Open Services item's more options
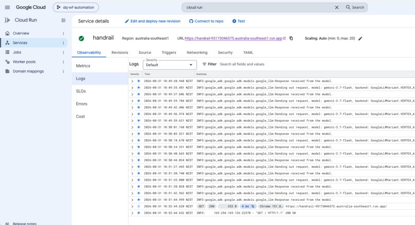415x225 pixels. click(x=63, y=43)
